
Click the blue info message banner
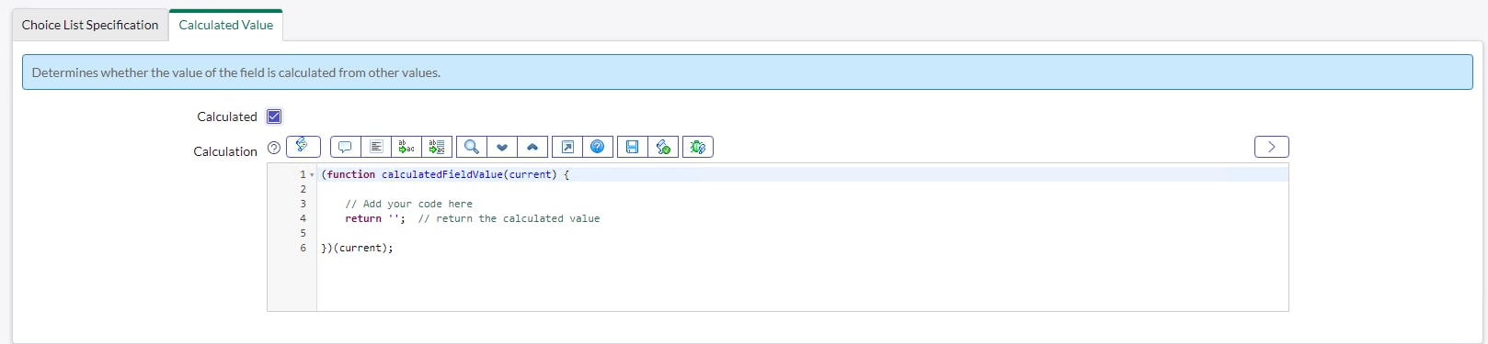[x=747, y=72]
